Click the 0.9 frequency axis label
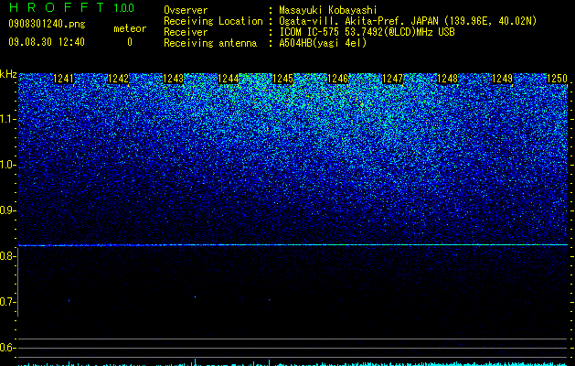Screen dimensions: 575x366 [8, 210]
